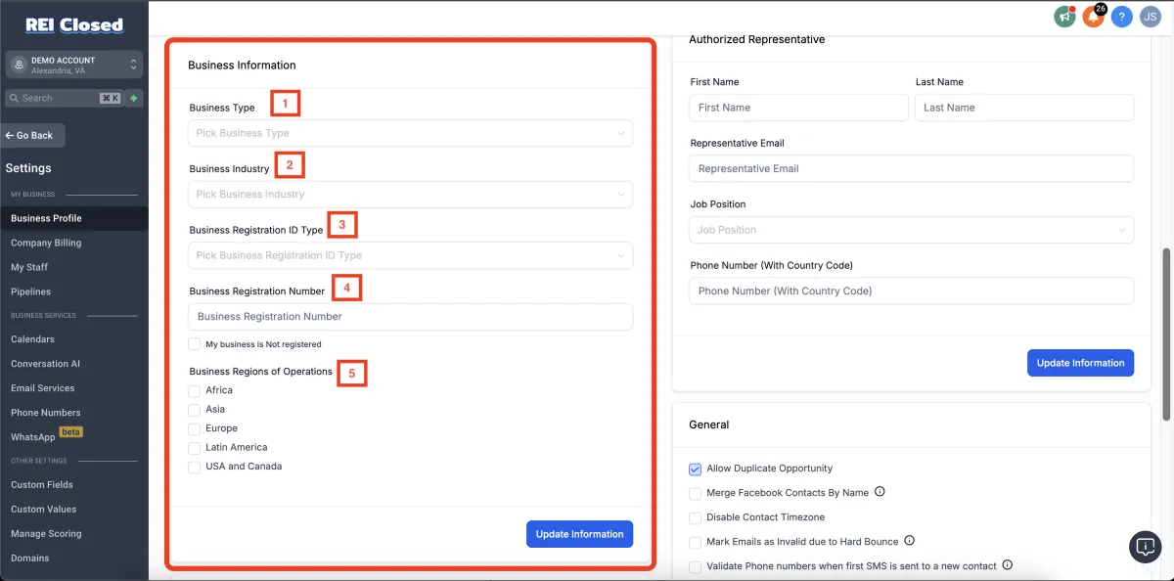This screenshot has height=581, width=1174.
Task: Open the announcements megaphone icon
Action: click(1064, 17)
